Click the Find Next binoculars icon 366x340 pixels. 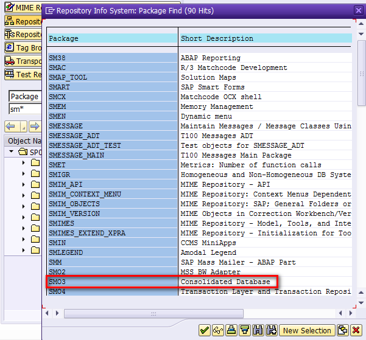272,330
